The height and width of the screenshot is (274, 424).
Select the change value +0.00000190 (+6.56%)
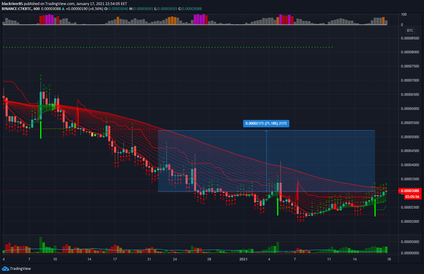(84, 9)
